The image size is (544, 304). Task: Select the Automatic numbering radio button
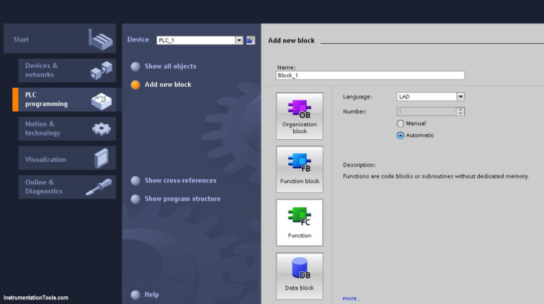click(x=400, y=135)
